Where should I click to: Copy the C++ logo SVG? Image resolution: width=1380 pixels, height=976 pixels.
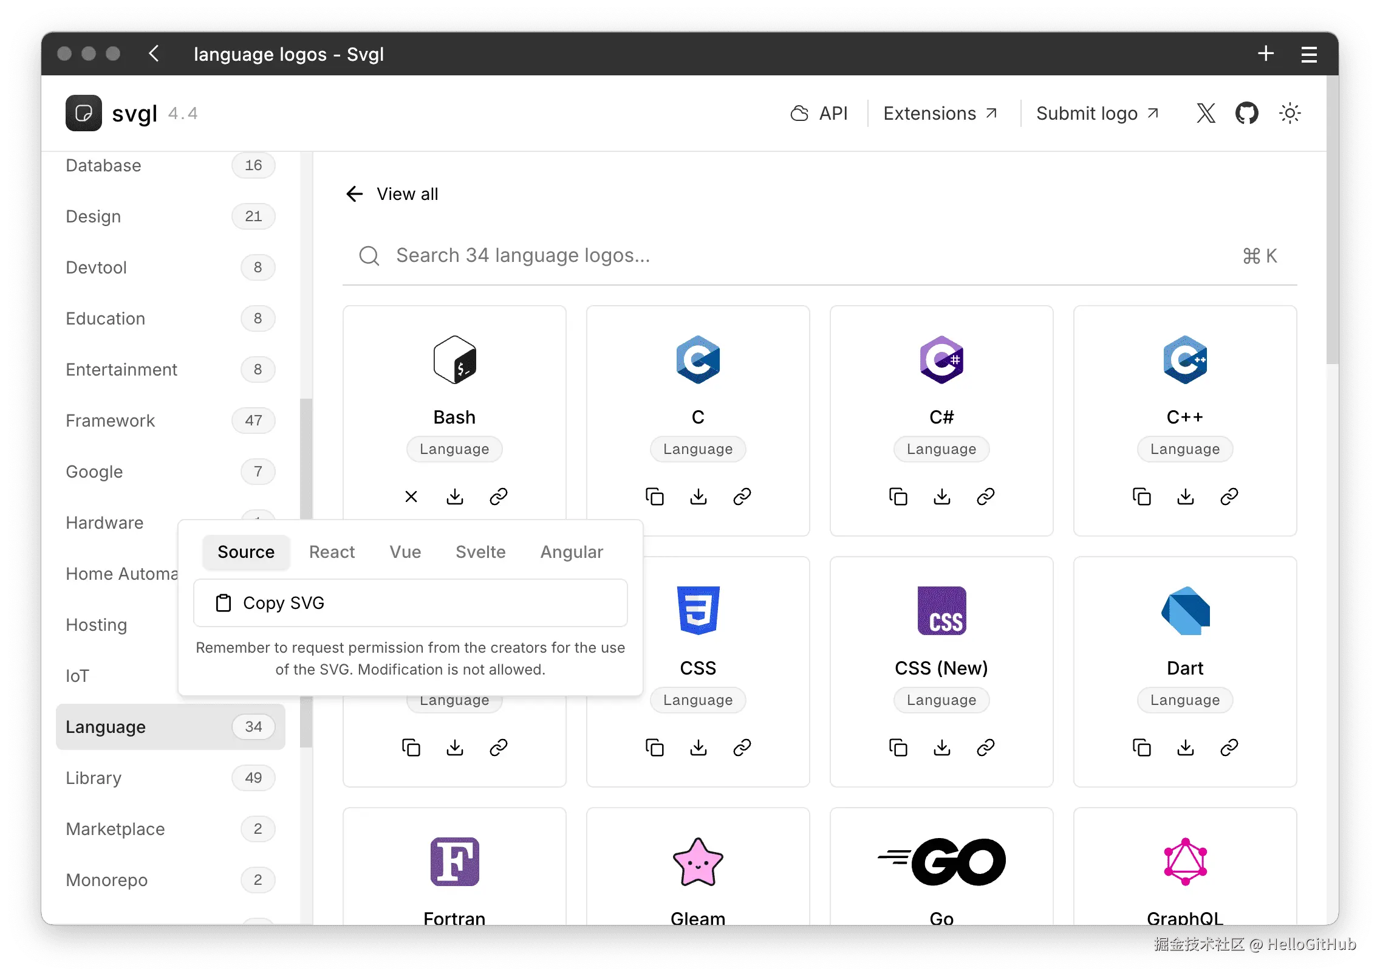point(1141,497)
